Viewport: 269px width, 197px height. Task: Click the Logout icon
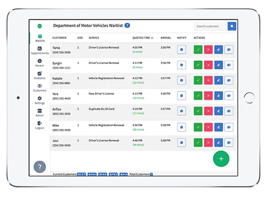(39, 123)
